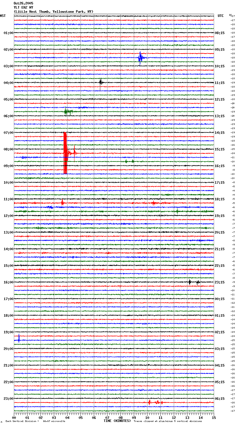This screenshot has height=425, width=236.
Task: Click the 23:15 UTC time label
Action: (220, 282)
